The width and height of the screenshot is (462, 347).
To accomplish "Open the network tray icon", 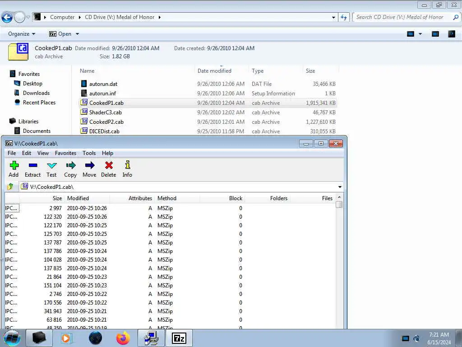I will coord(406,338).
